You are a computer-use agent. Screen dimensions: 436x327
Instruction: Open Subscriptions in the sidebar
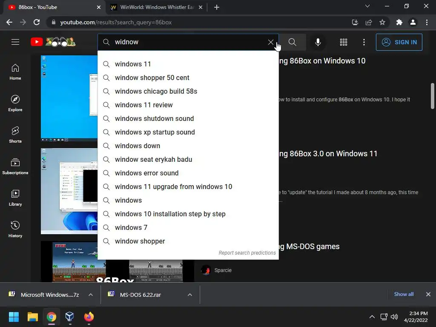coord(15,166)
